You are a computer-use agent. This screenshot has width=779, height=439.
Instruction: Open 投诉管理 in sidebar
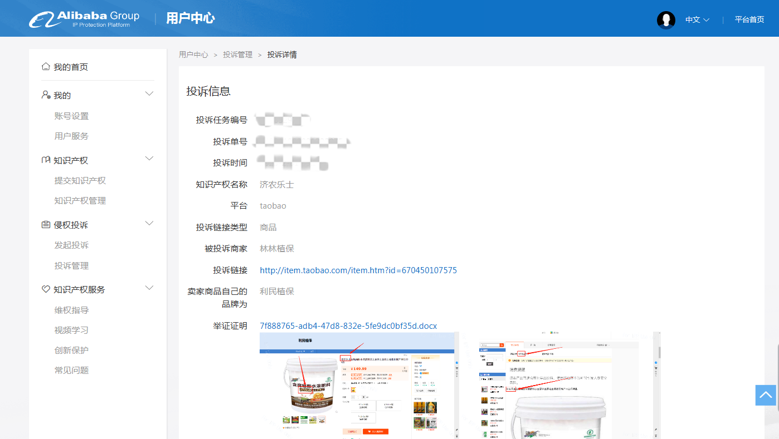(71, 265)
